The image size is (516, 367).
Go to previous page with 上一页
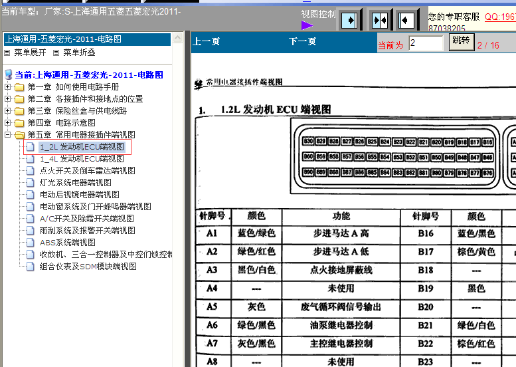[x=206, y=41]
